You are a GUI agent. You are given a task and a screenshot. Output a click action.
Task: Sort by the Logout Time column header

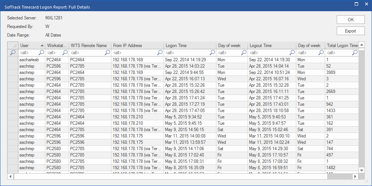tap(271, 46)
